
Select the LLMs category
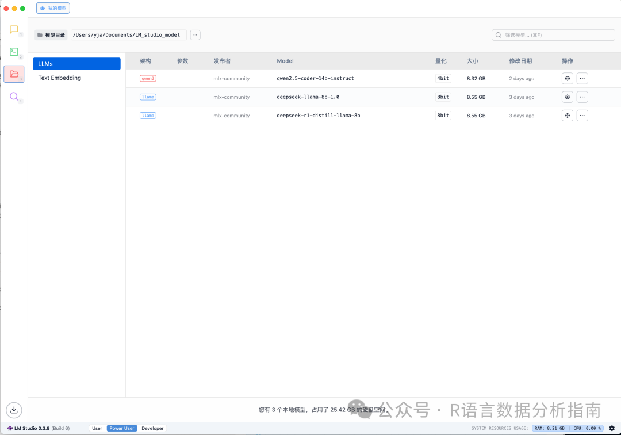coord(76,64)
